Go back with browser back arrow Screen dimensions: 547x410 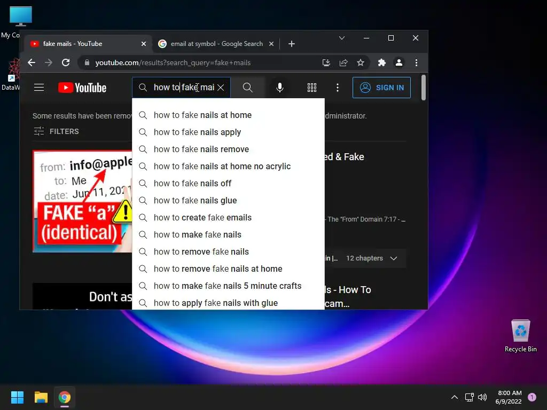pyautogui.click(x=32, y=63)
